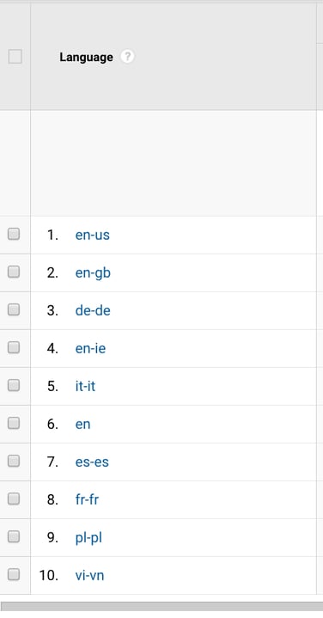Tick the checkbox beside en-ie
The image size is (323, 618).
pos(14,347)
